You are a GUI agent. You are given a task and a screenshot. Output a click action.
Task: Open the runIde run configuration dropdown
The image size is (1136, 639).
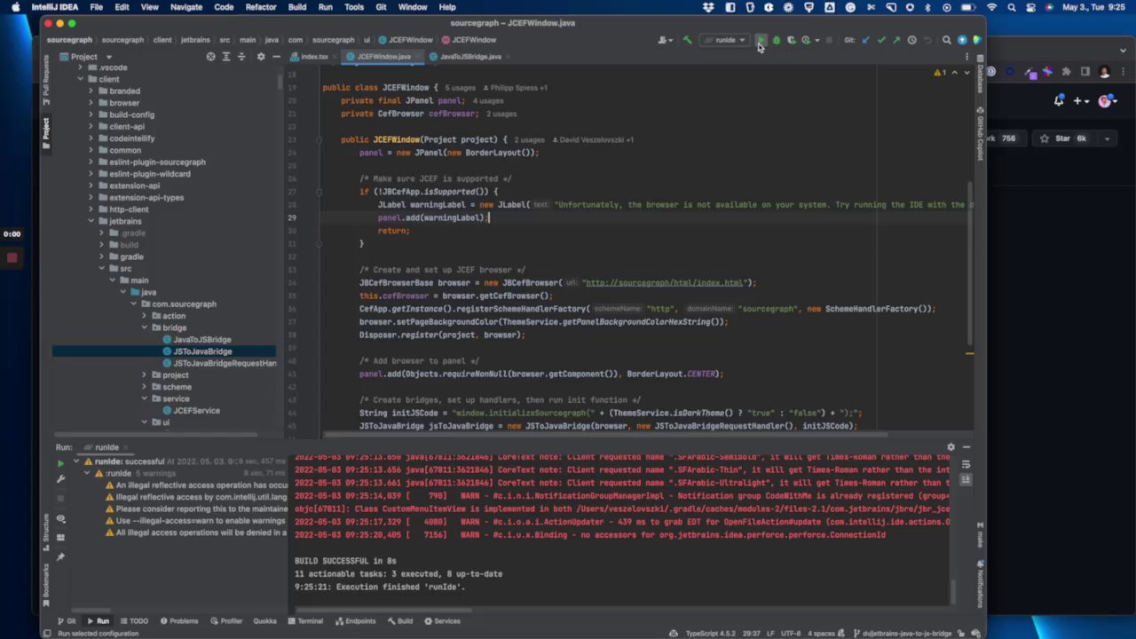click(727, 40)
